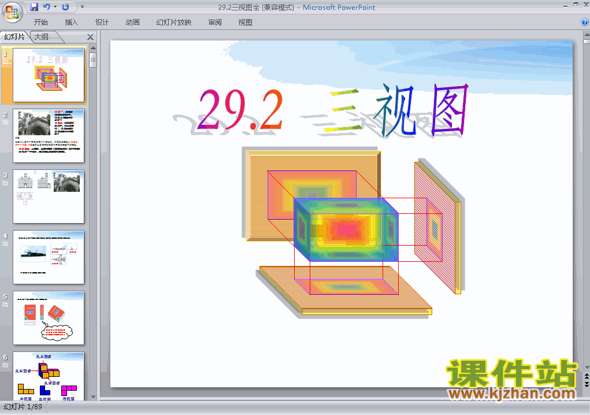
Task: Select slide 5 thumbnail with books
Action: (49, 318)
